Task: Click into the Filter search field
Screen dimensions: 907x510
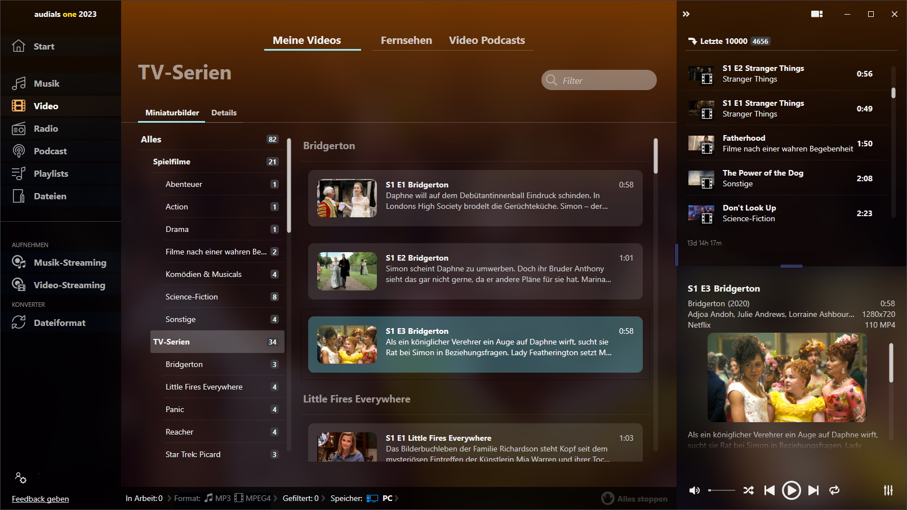Action: click(606, 80)
